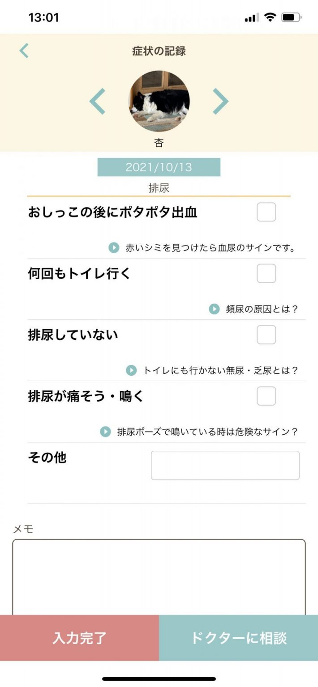Tap the back arrow to leave symptom record

[23, 51]
